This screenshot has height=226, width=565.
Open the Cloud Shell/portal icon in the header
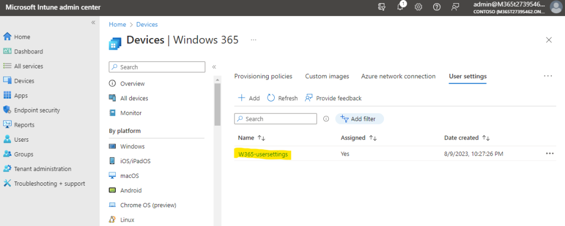coord(382,7)
